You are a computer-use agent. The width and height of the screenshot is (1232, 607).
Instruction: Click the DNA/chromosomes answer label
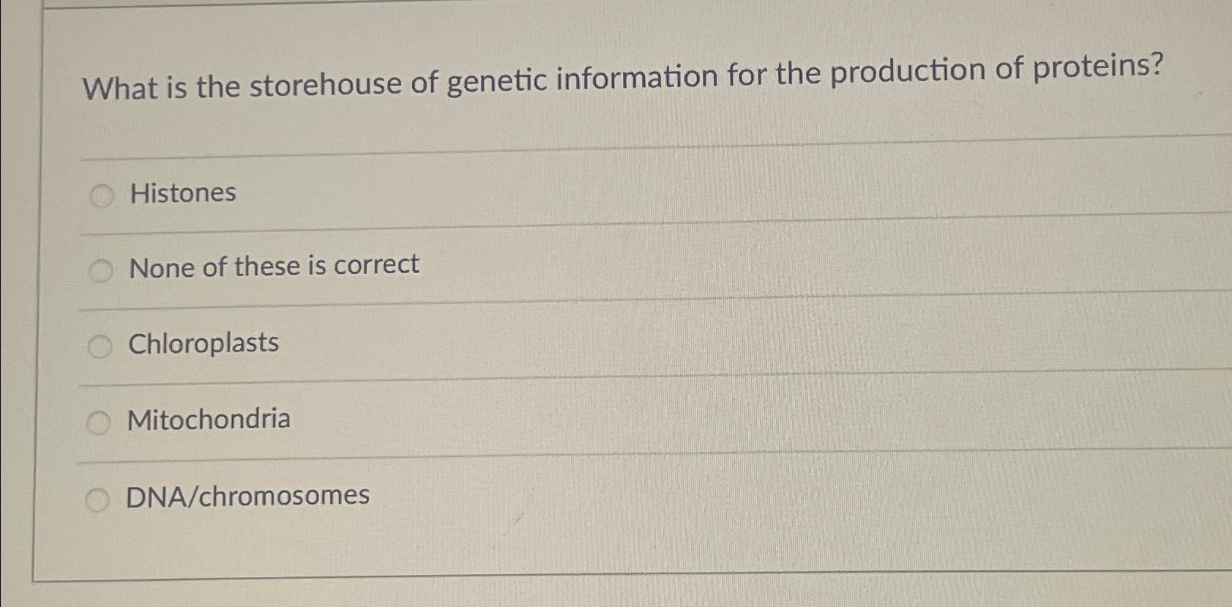click(247, 496)
